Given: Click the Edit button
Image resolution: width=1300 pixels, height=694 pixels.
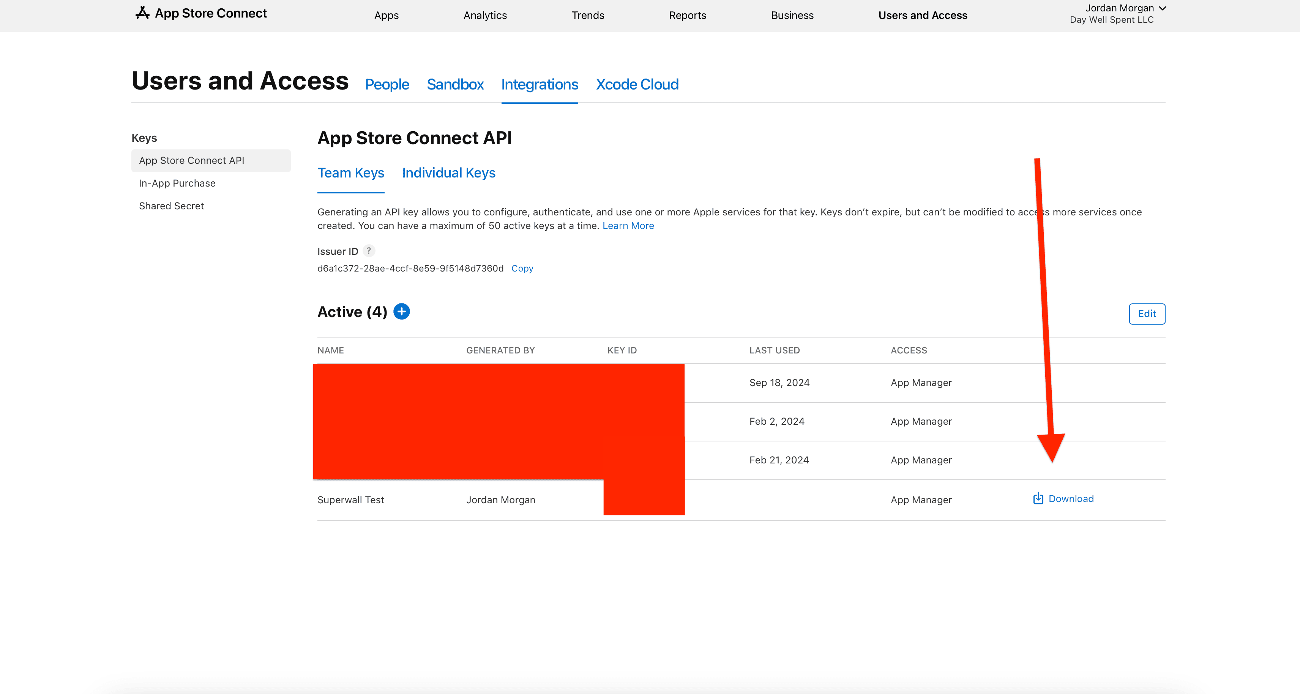Looking at the screenshot, I should 1146,314.
